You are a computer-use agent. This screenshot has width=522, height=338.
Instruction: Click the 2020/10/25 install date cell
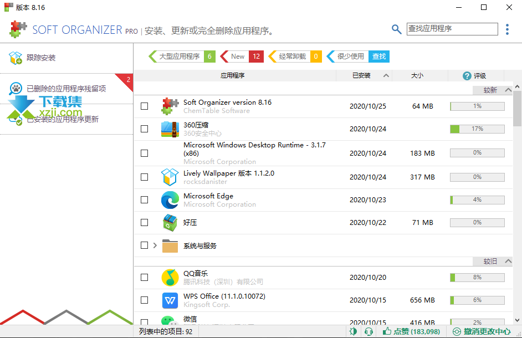(x=368, y=106)
